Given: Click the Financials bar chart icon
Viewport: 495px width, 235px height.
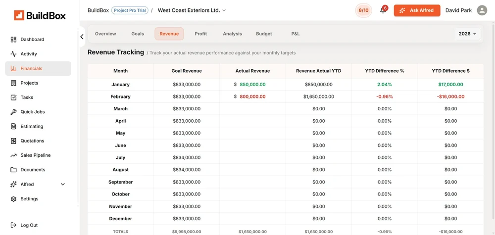Looking at the screenshot, I should click(13, 68).
